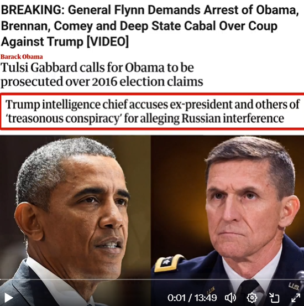Click the gold shoulder insignia on the uniform
Viewport: 304px width, 306px height.
point(168,263)
